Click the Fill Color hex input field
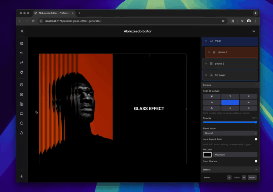273x192 pixels. (235, 155)
